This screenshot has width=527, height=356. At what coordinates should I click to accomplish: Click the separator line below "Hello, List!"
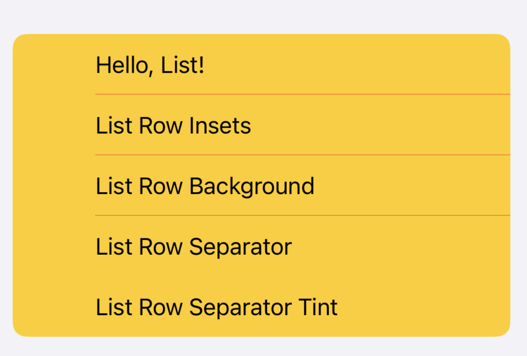pos(302,94)
